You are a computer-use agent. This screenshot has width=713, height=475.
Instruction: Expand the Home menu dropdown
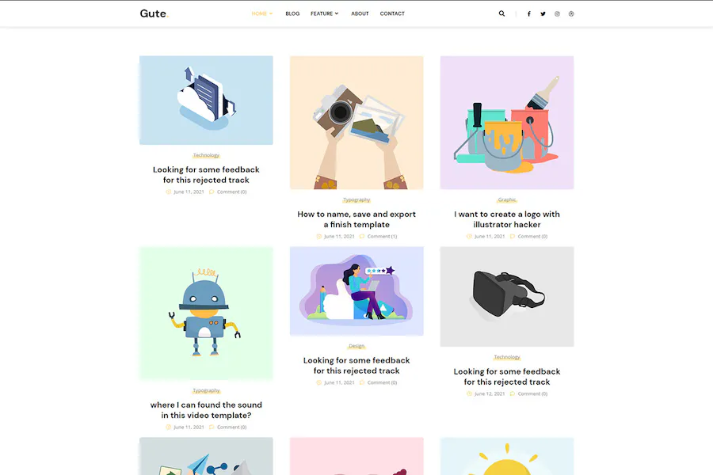click(262, 13)
